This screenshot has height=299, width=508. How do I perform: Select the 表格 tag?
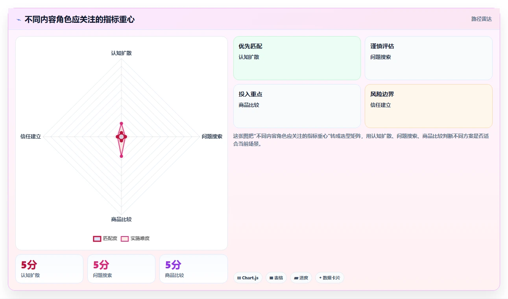point(276,278)
